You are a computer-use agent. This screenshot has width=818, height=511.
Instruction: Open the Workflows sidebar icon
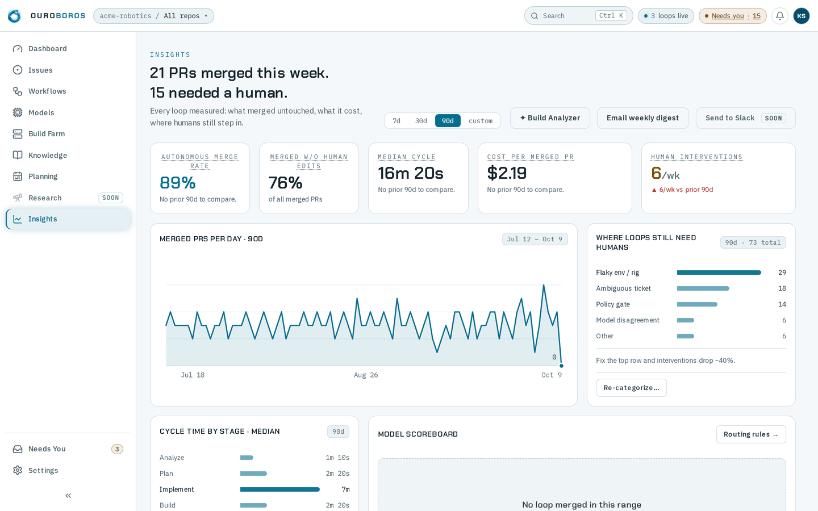click(x=18, y=91)
